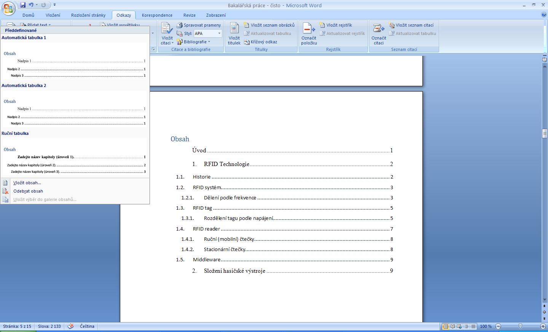Choose Odebrat obsah to remove contents
The image size is (548, 332).
(x=28, y=191)
